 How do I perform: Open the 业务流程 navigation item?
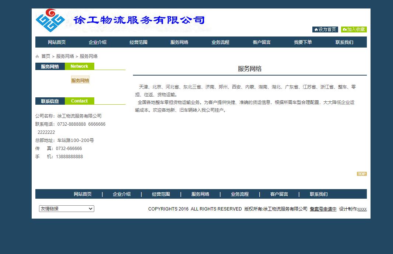(220, 42)
